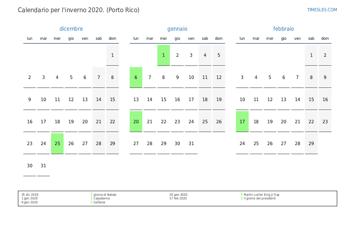Viewport: 355px width, 251px height.
Task: Select December 31 day cell
Action: click(x=43, y=166)
